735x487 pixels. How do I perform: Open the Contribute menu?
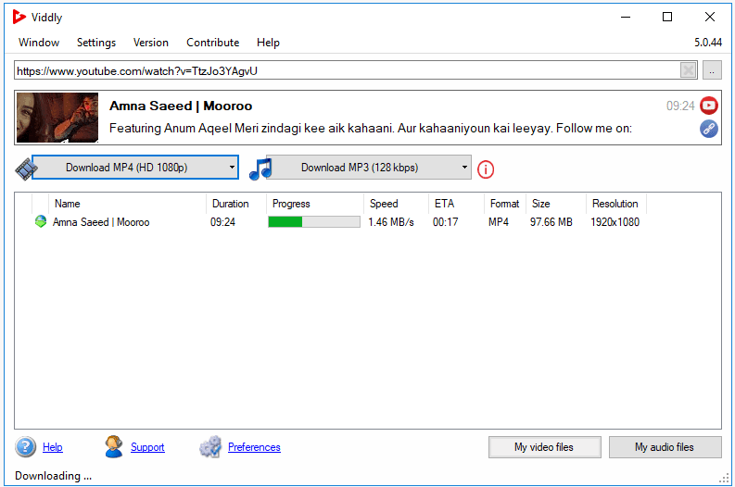tap(213, 43)
